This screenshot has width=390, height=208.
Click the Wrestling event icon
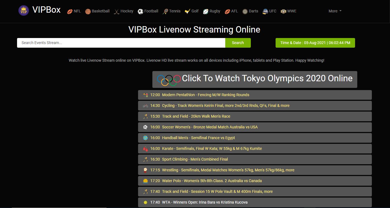tap(145, 170)
